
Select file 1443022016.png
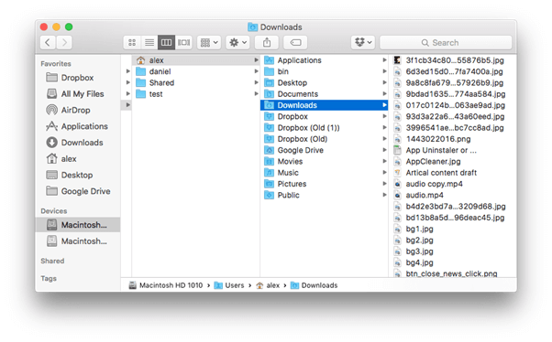tap(453, 139)
